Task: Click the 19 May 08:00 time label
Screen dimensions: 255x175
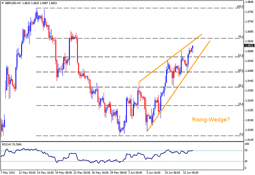Action: (x=64, y=173)
